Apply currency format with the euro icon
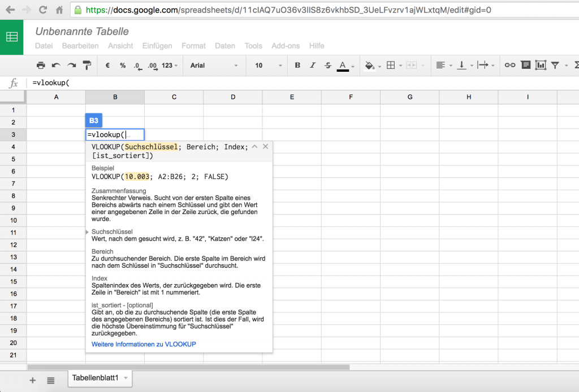 point(107,65)
